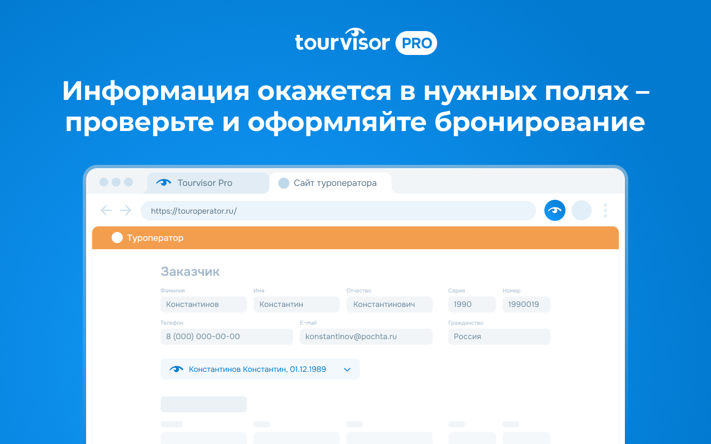711x444 pixels.
Task: Click the eye favicon on Tourvisor Pro tab
Action: click(164, 183)
